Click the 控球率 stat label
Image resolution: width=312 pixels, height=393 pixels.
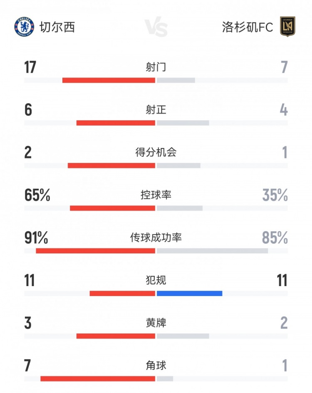point(156,195)
